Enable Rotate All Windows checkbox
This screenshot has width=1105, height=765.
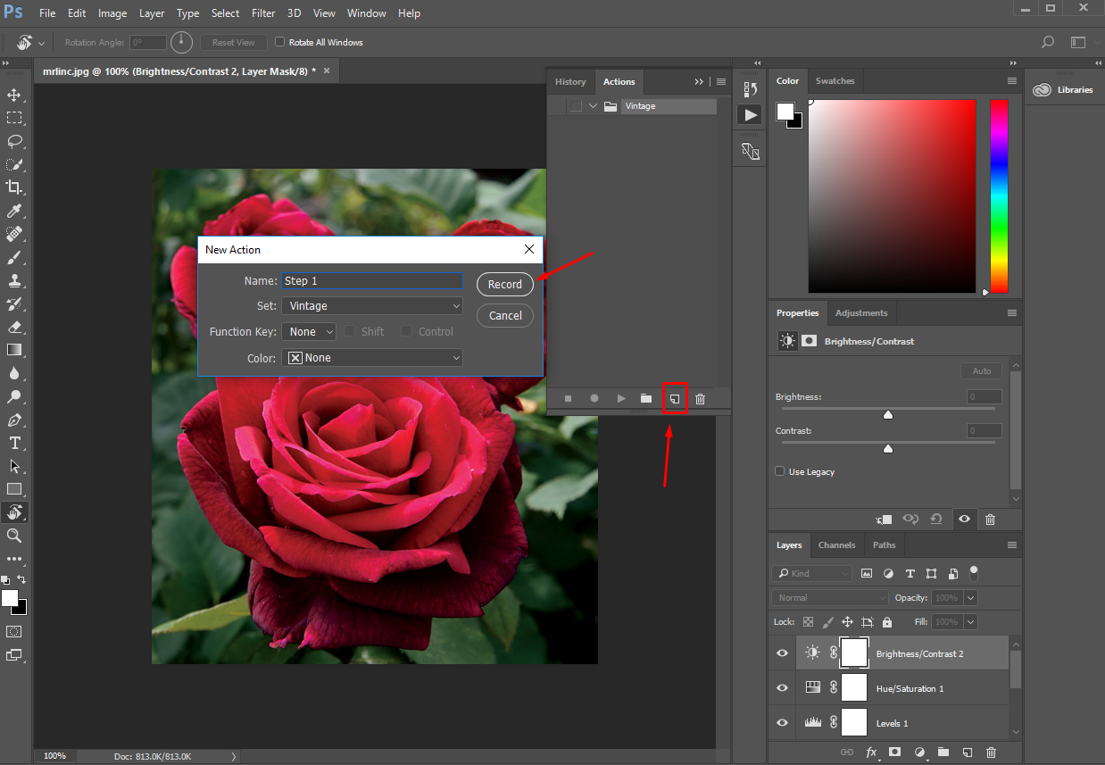[280, 42]
